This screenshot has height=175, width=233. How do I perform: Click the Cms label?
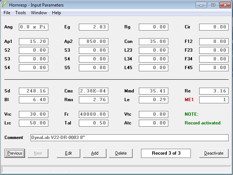coord(68,91)
